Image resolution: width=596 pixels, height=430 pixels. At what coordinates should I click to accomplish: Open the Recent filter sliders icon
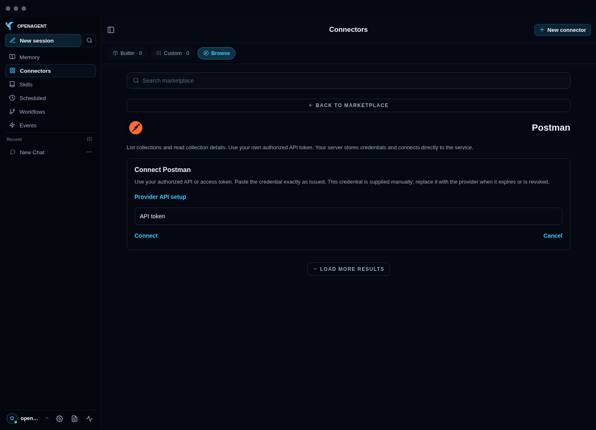(x=89, y=139)
